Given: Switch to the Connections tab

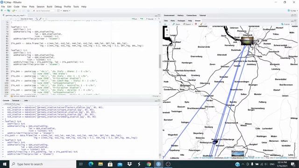Looking at the screenshot, I should point(192,15).
